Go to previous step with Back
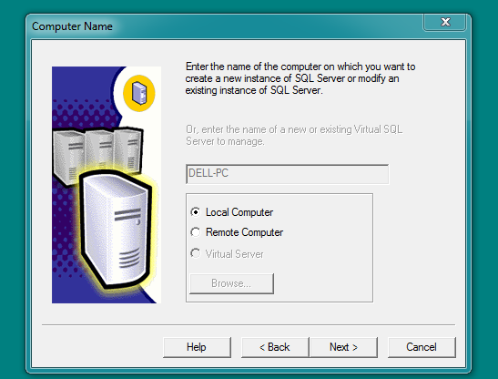498x379 pixels. (x=275, y=347)
